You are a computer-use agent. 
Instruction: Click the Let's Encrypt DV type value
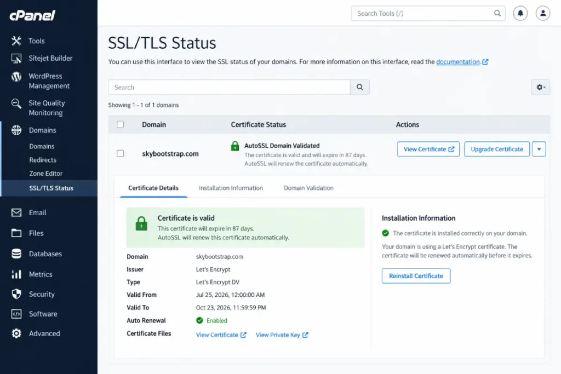(217, 282)
